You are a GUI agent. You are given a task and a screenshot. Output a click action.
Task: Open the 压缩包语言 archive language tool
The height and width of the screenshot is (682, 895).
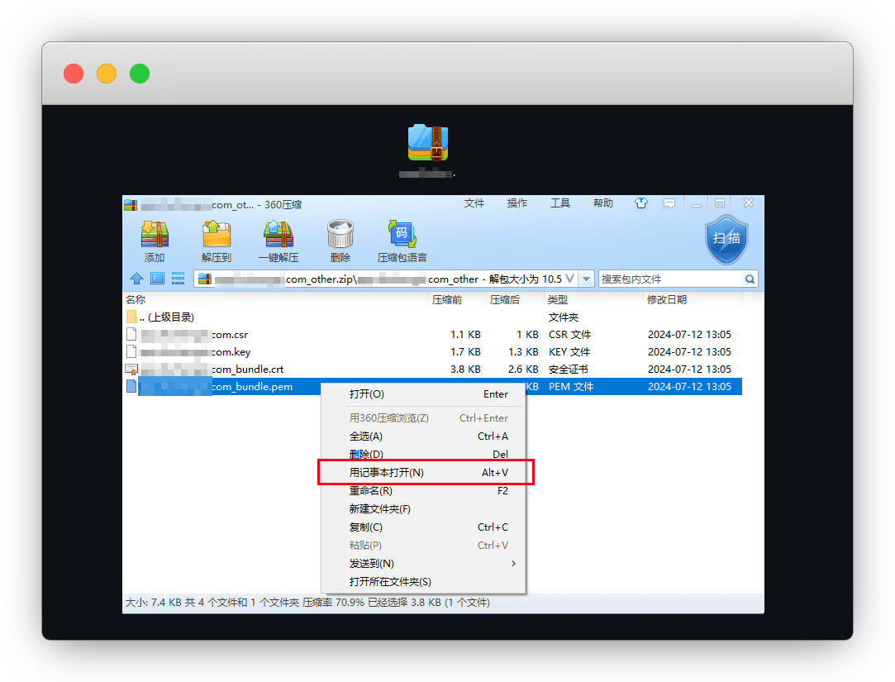pyautogui.click(x=402, y=236)
